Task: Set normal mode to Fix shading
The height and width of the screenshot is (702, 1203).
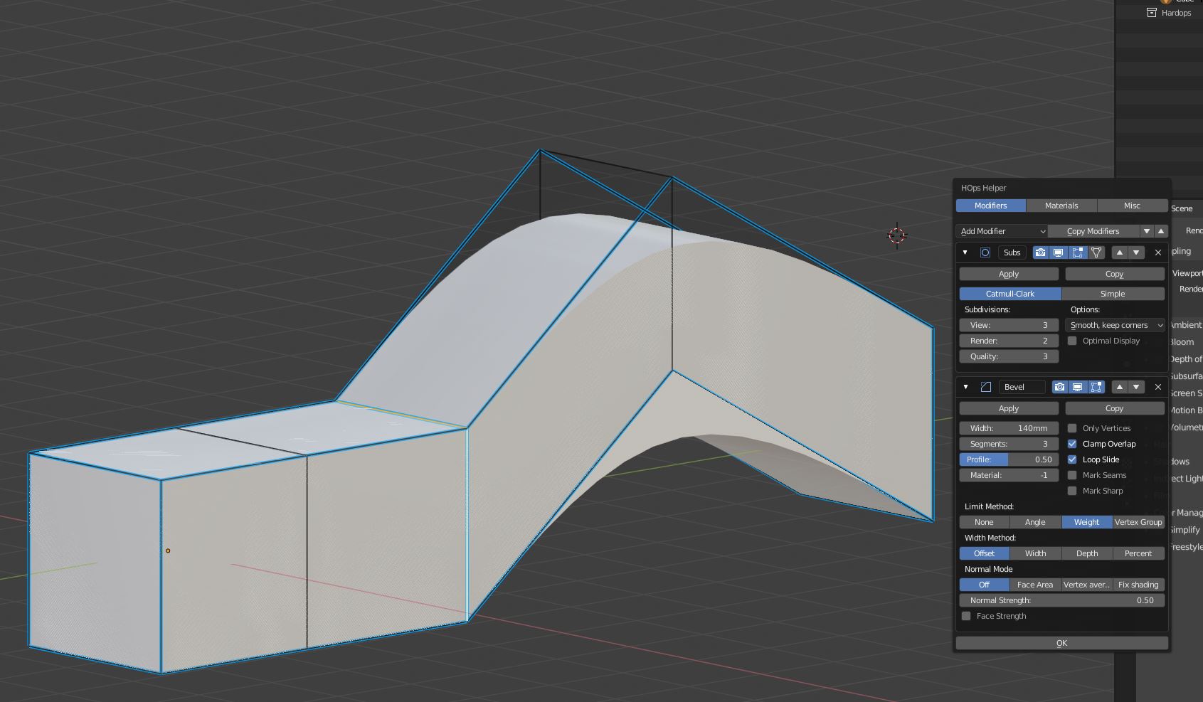Action: point(1138,585)
